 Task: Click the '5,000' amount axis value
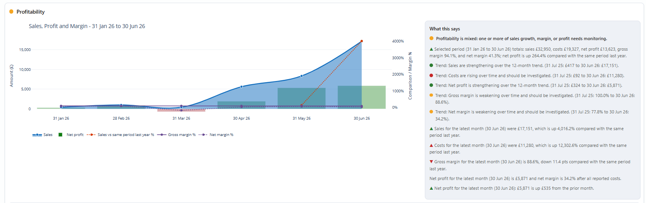coord(25,89)
